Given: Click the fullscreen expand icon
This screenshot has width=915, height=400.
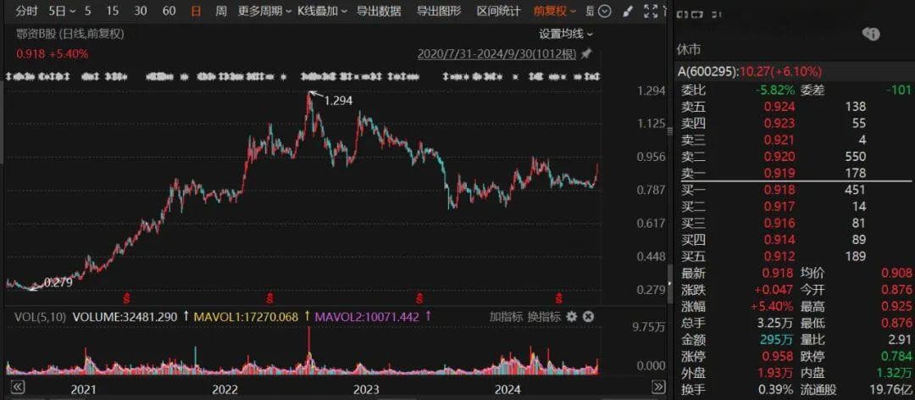Looking at the screenshot, I should (x=650, y=10).
